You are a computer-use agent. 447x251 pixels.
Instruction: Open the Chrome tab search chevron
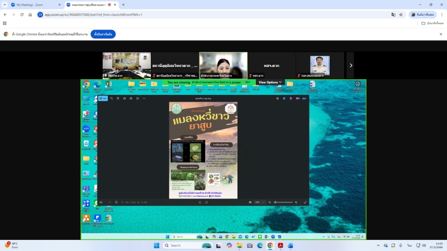click(x=4, y=4)
